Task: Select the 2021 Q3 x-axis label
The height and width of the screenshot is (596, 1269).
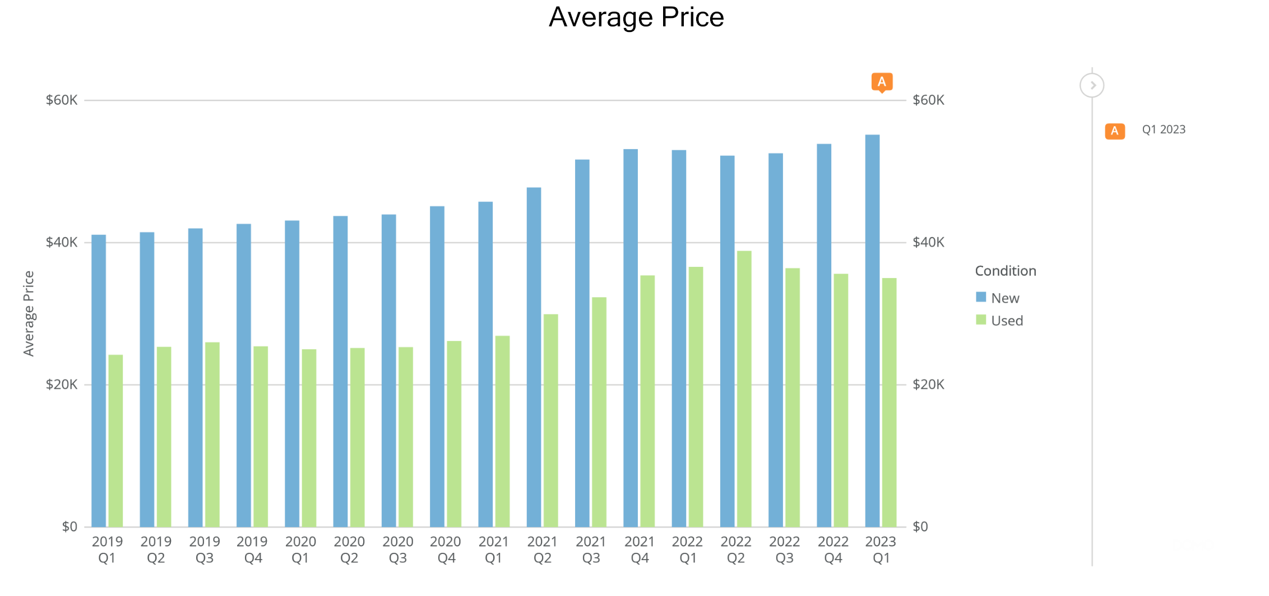Action: (591, 549)
